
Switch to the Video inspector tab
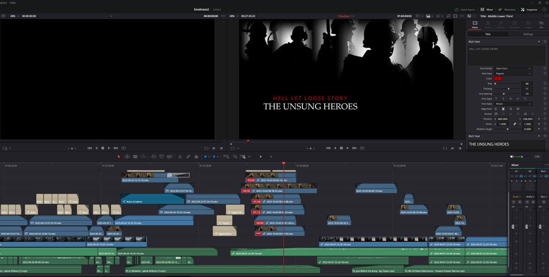click(x=474, y=24)
